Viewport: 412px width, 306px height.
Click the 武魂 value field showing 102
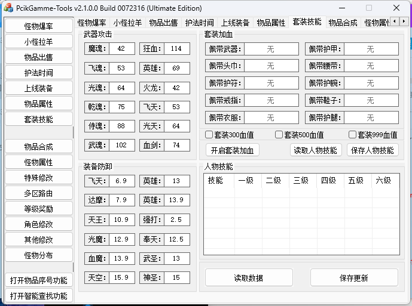(x=121, y=145)
